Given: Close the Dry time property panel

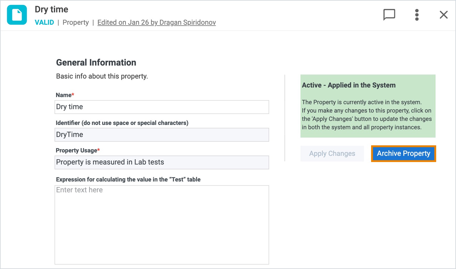Looking at the screenshot, I should click(x=444, y=15).
